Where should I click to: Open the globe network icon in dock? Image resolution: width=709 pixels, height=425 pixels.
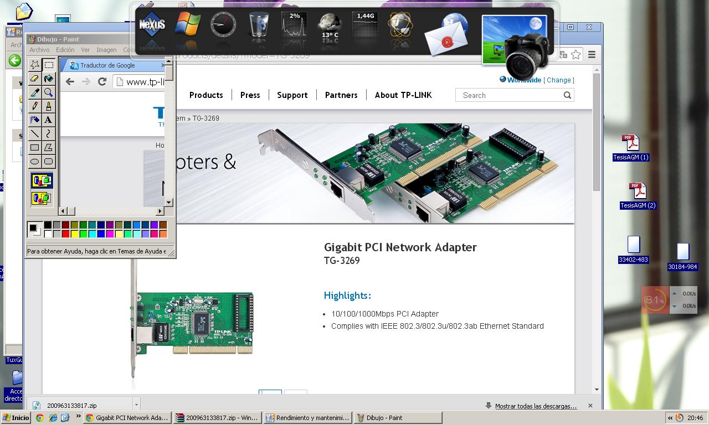[400, 25]
